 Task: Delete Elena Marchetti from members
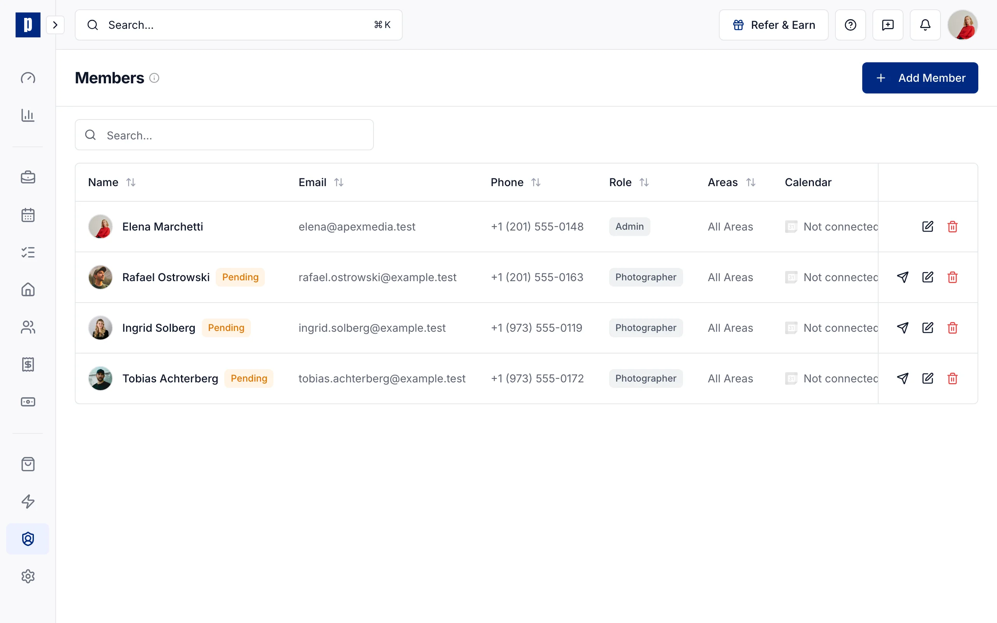coord(953,227)
